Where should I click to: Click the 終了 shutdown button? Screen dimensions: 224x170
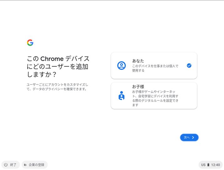tap(10, 165)
